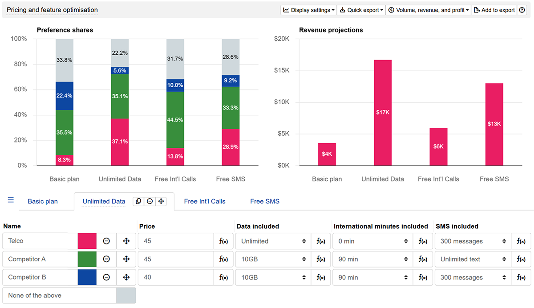534x308 pixels.
Task: Remove the Competitor B product row
Action: pos(106,277)
